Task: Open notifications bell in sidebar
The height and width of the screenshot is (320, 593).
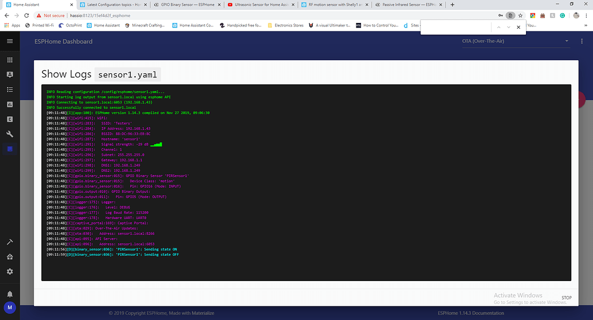Action: 10,294
